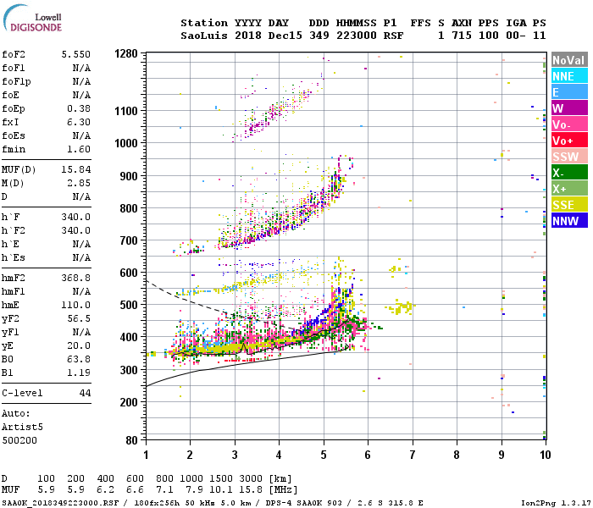Screen dimensions: 593x508
Task: Click the MUF 10.1 value for 1500 km
Action: 221,490
